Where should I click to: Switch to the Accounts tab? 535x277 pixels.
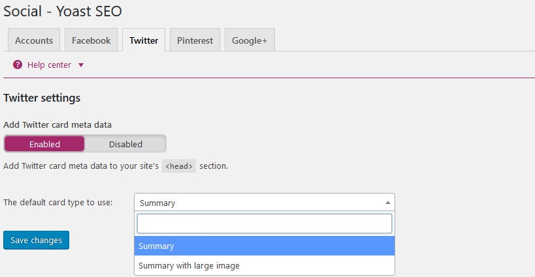point(34,40)
